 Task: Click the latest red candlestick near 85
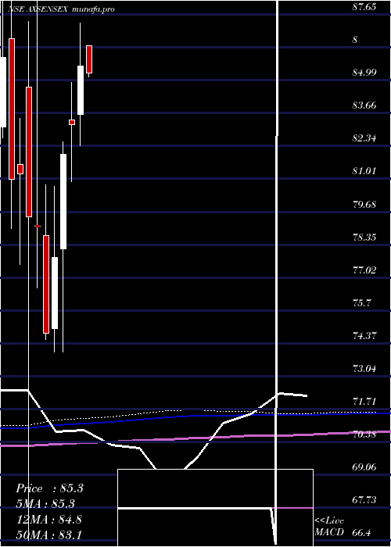89,59
